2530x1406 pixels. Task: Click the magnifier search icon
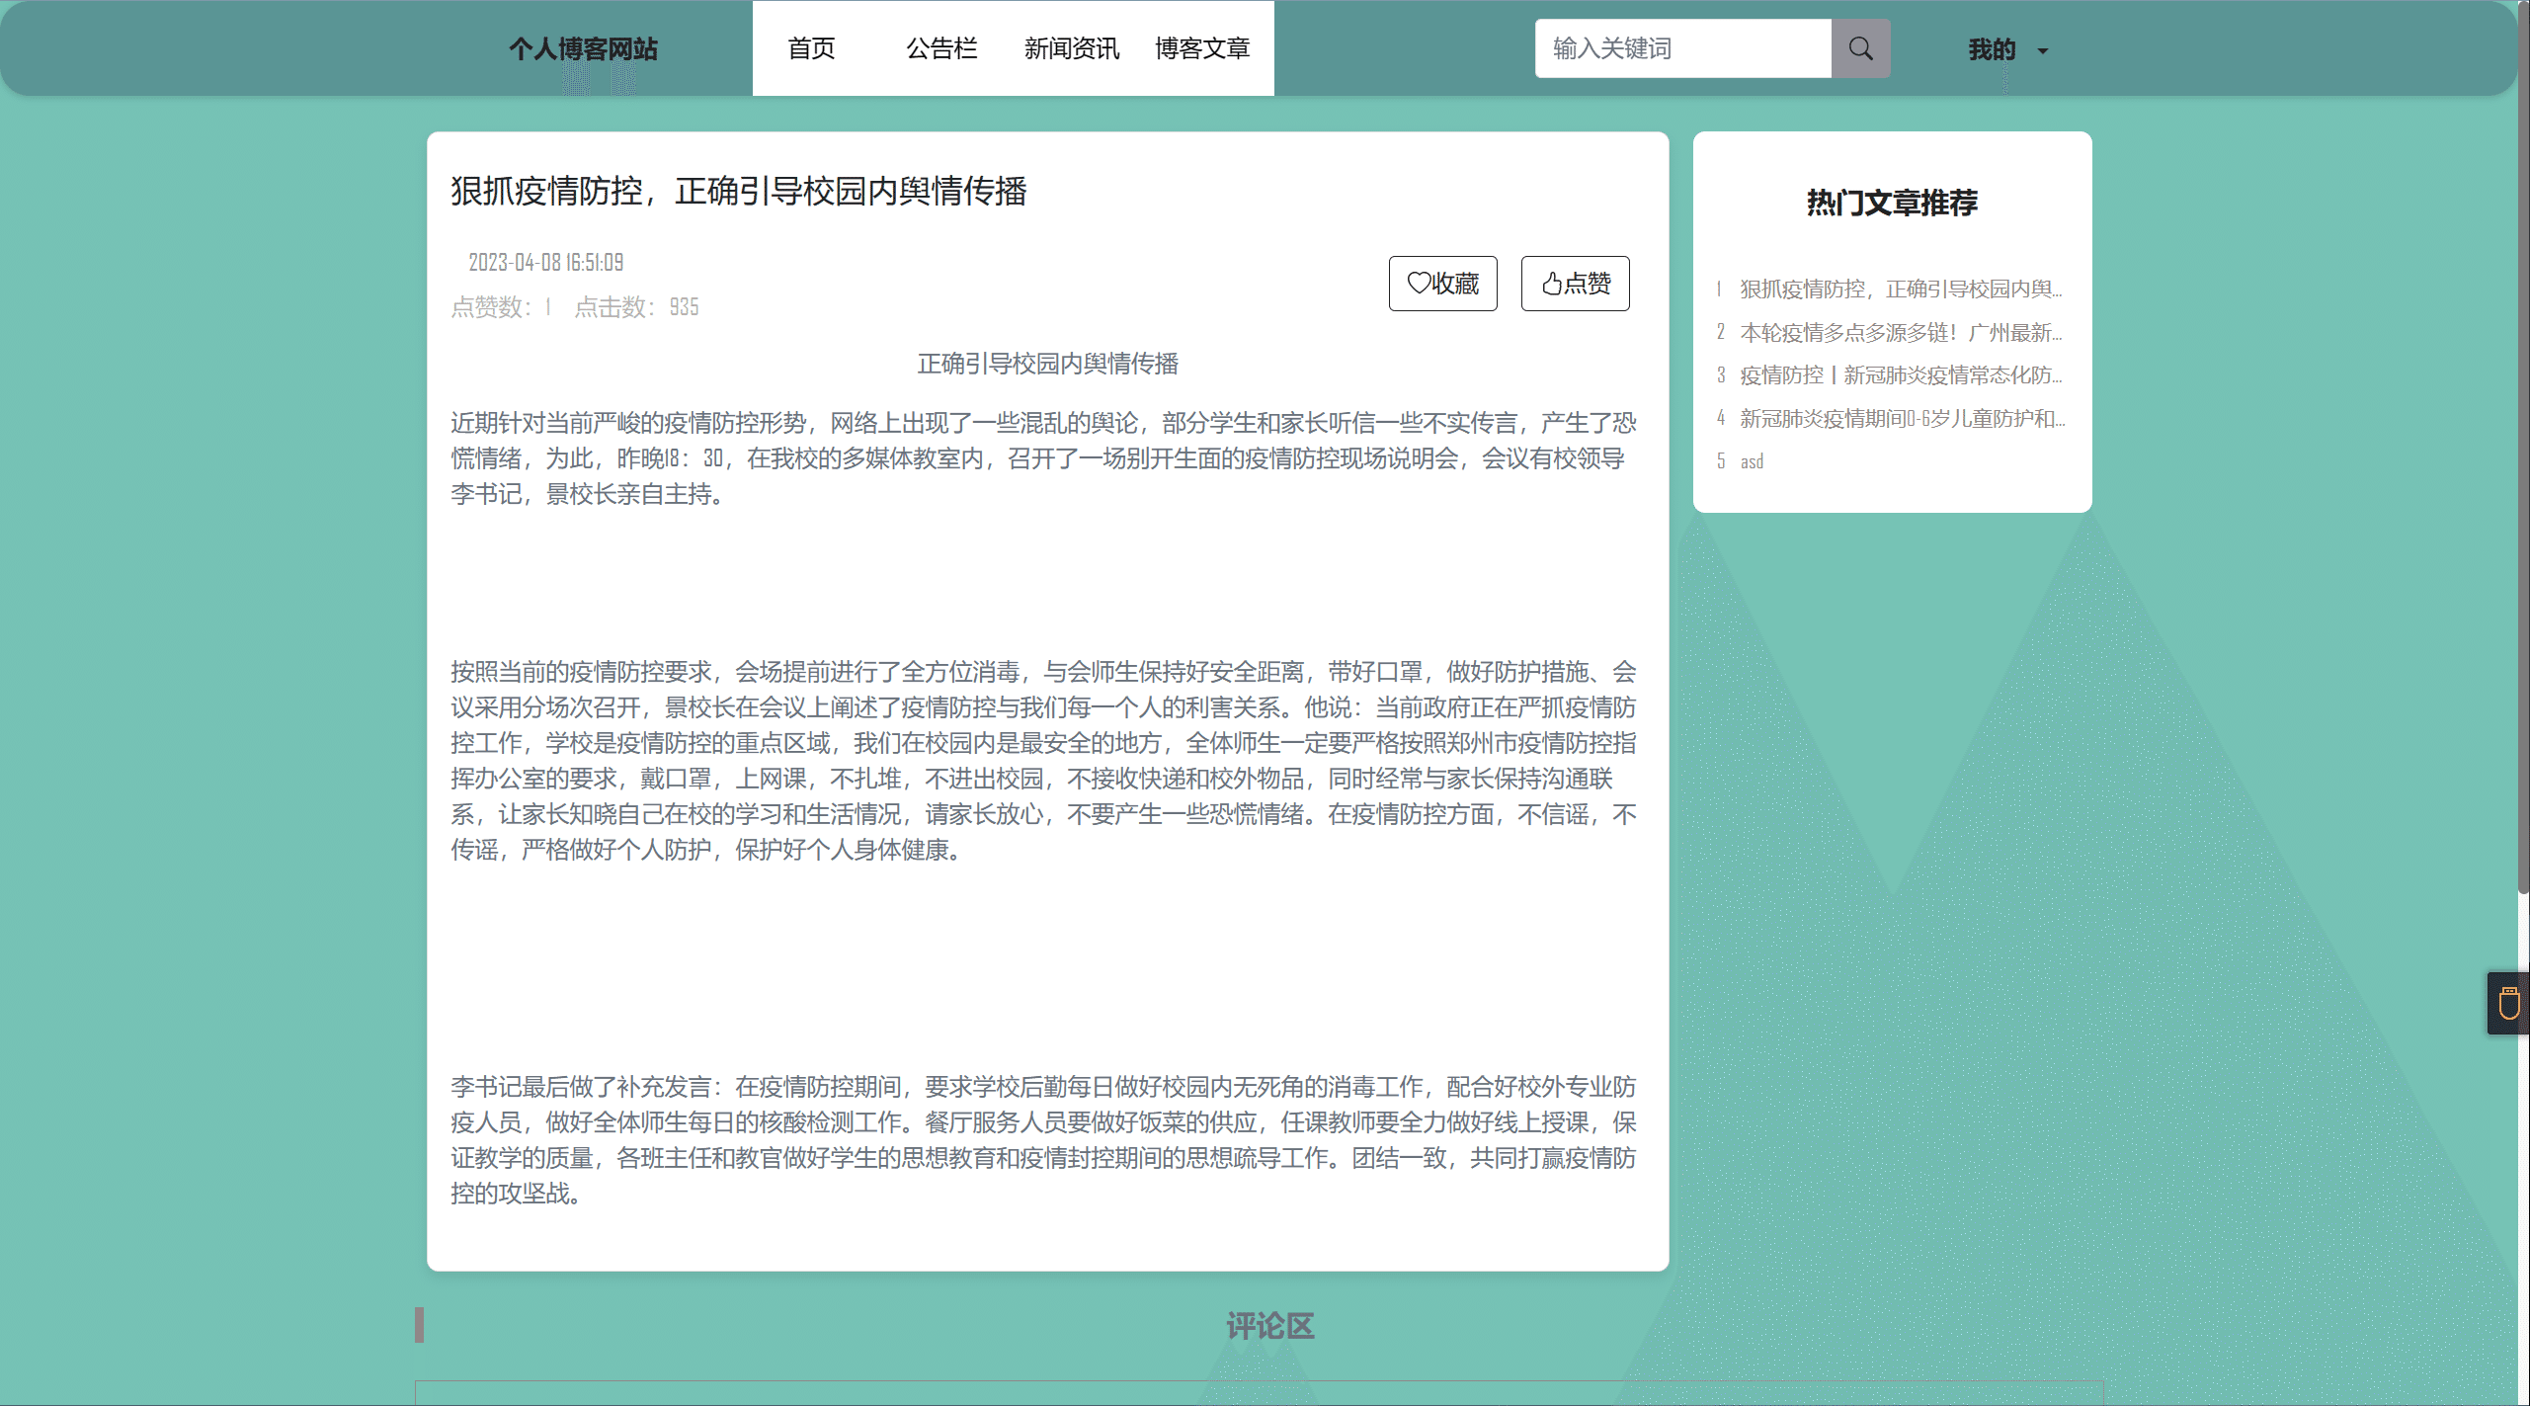pos(1860,48)
